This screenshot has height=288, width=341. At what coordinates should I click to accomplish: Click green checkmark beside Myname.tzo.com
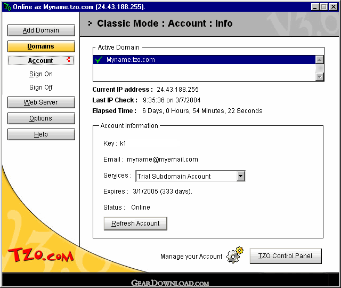click(99, 59)
